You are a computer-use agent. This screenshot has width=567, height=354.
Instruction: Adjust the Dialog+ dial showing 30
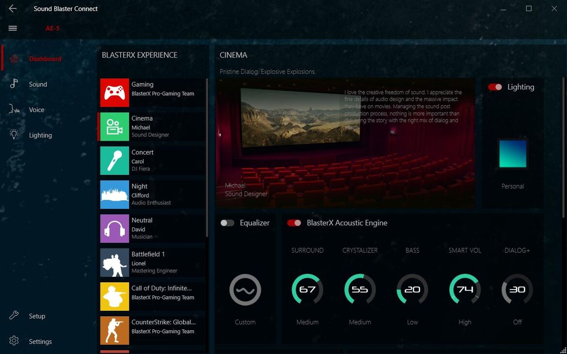tap(517, 290)
